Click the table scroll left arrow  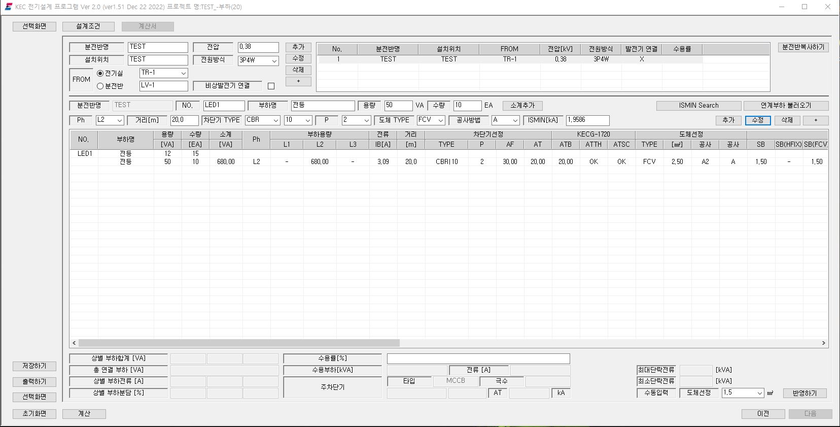(x=74, y=343)
